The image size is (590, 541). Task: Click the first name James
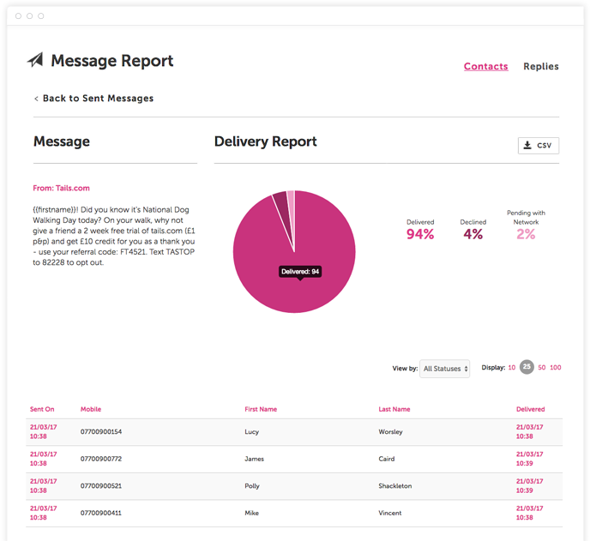255,459
